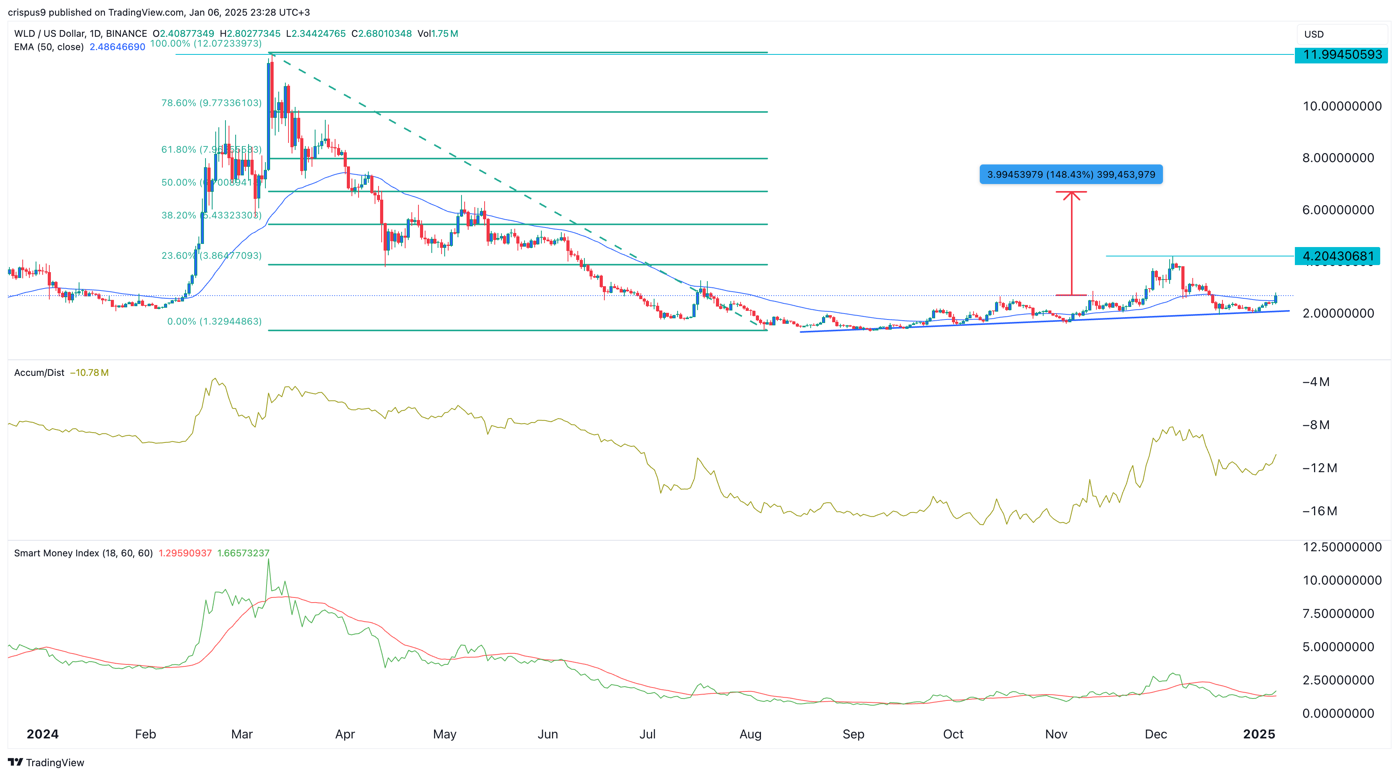Click the 4.20430681 price label
The height and width of the screenshot is (776, 1399).
point(1338,256)
